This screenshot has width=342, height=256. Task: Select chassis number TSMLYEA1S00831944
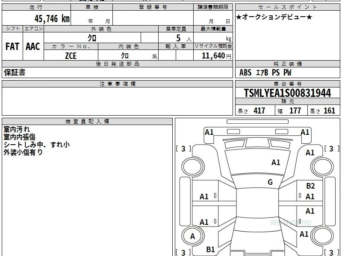(287, 93)
